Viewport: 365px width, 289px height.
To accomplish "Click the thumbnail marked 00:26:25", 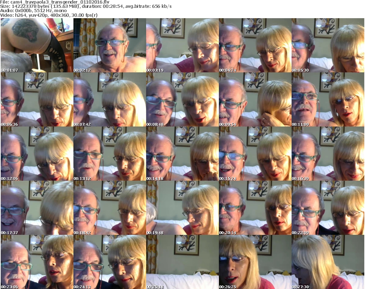I will (255, 262).
